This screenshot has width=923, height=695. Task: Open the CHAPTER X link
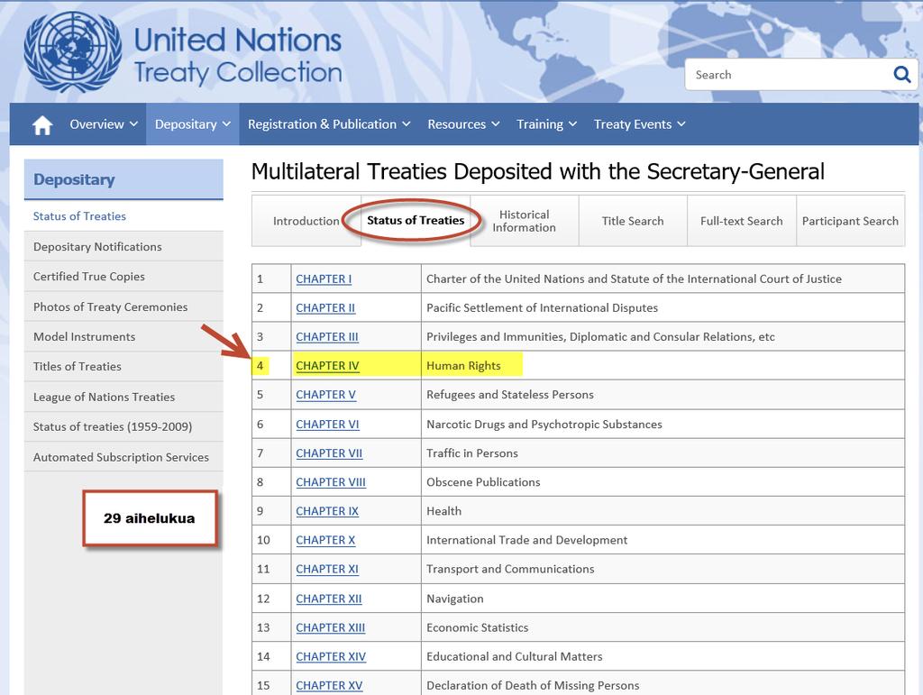[x=325, y=540]
